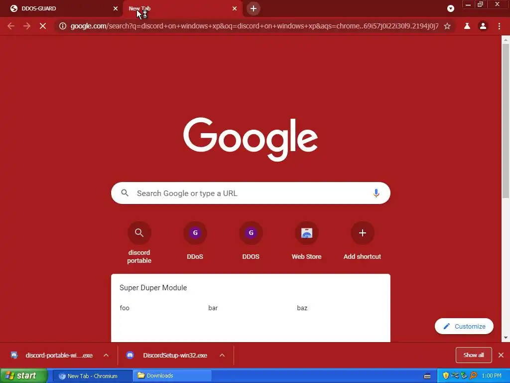Click the bar text in module
Image resolution: width=510 pixels, height=383 pixels.
[213, 308]
